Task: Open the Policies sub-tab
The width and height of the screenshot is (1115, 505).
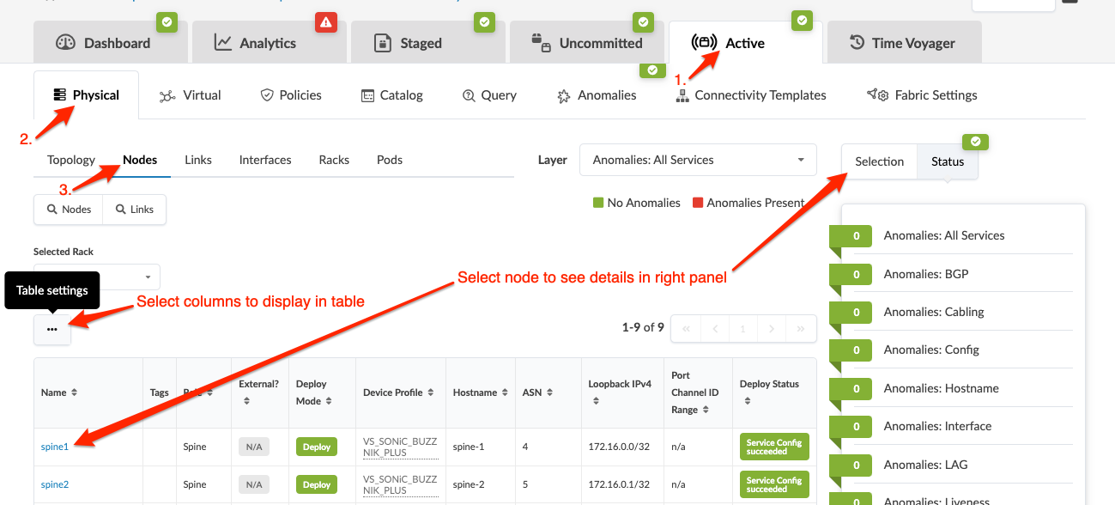Action: (x=291, y=95)
